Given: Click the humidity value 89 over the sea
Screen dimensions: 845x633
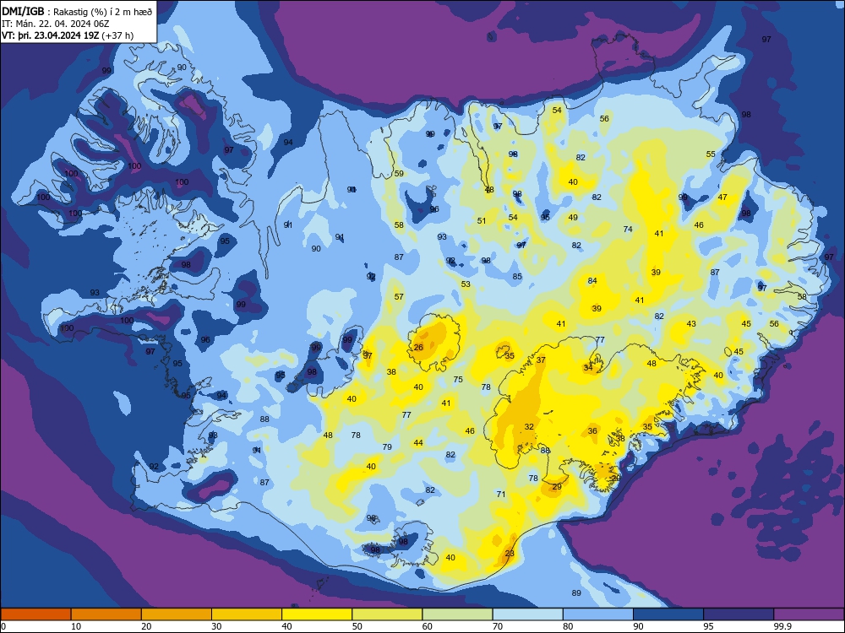Looking at the screenshot, I should [x=576, y=592].
